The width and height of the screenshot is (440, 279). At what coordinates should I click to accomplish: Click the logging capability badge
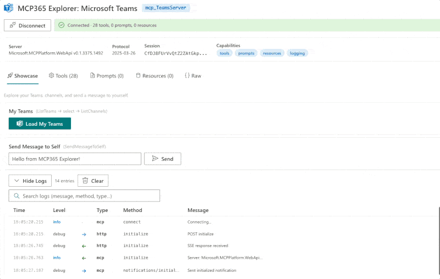coord(297,53)
